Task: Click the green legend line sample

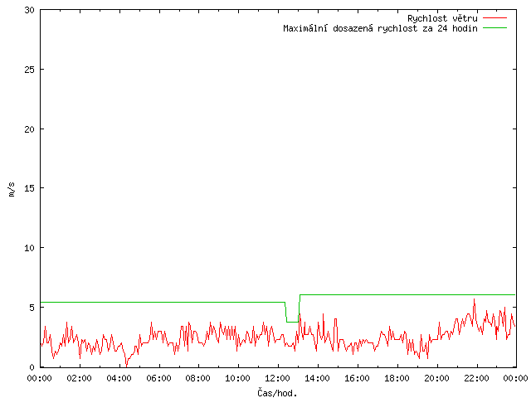Action: coord(494,28)
